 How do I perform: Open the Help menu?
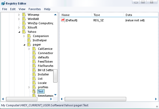[47, 9]
